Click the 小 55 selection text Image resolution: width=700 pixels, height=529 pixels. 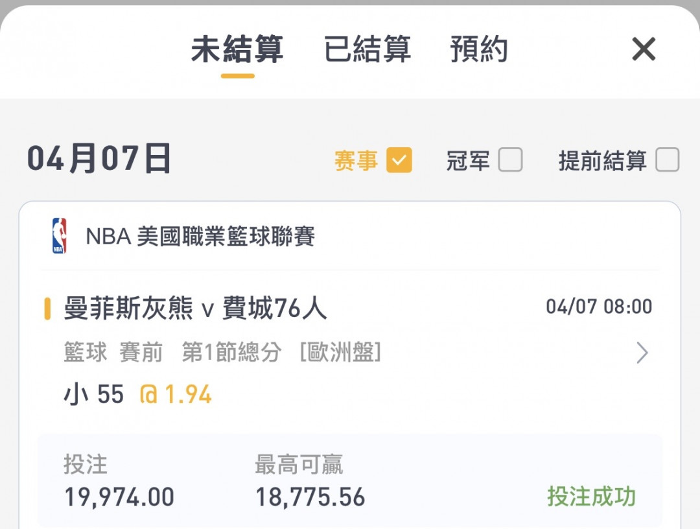point(93,395)
